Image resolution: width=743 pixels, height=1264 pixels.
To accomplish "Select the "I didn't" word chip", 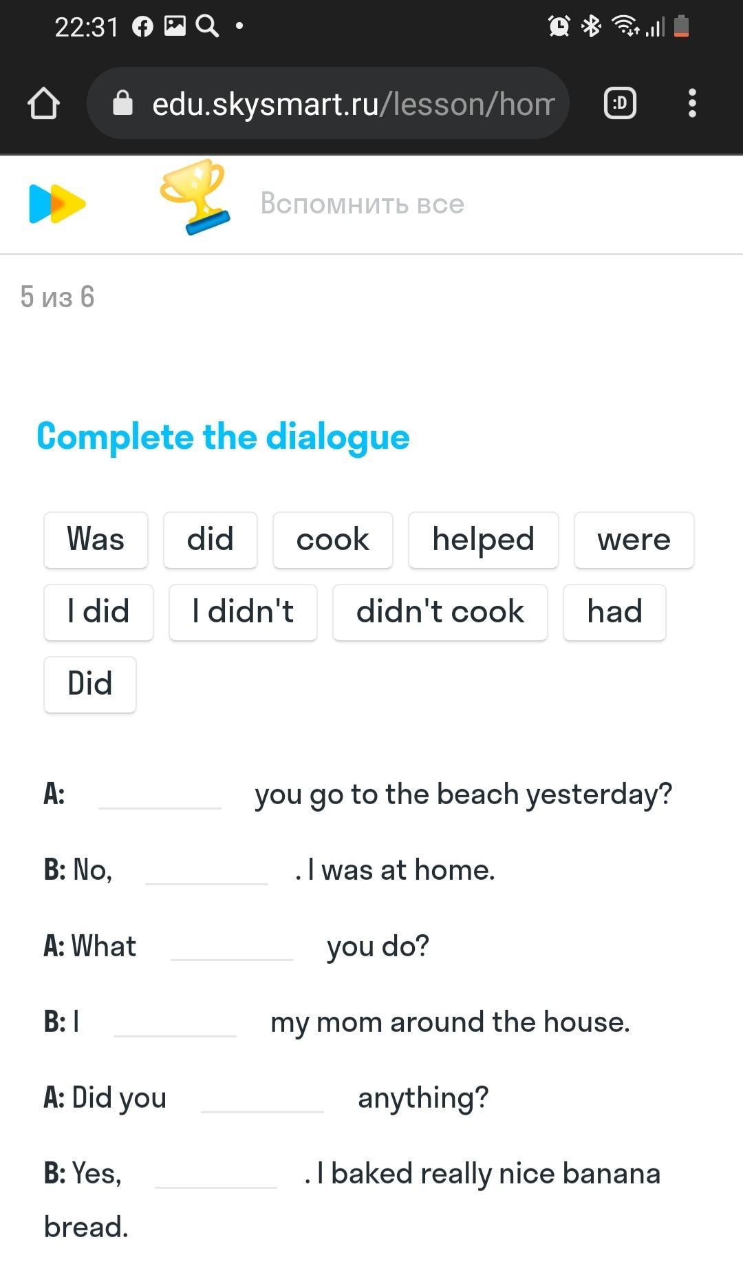I will click(243, 612).
